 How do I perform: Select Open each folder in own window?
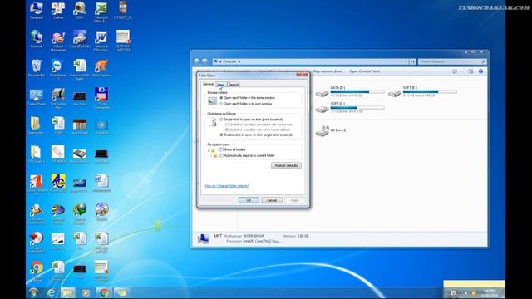pos(246,104)
